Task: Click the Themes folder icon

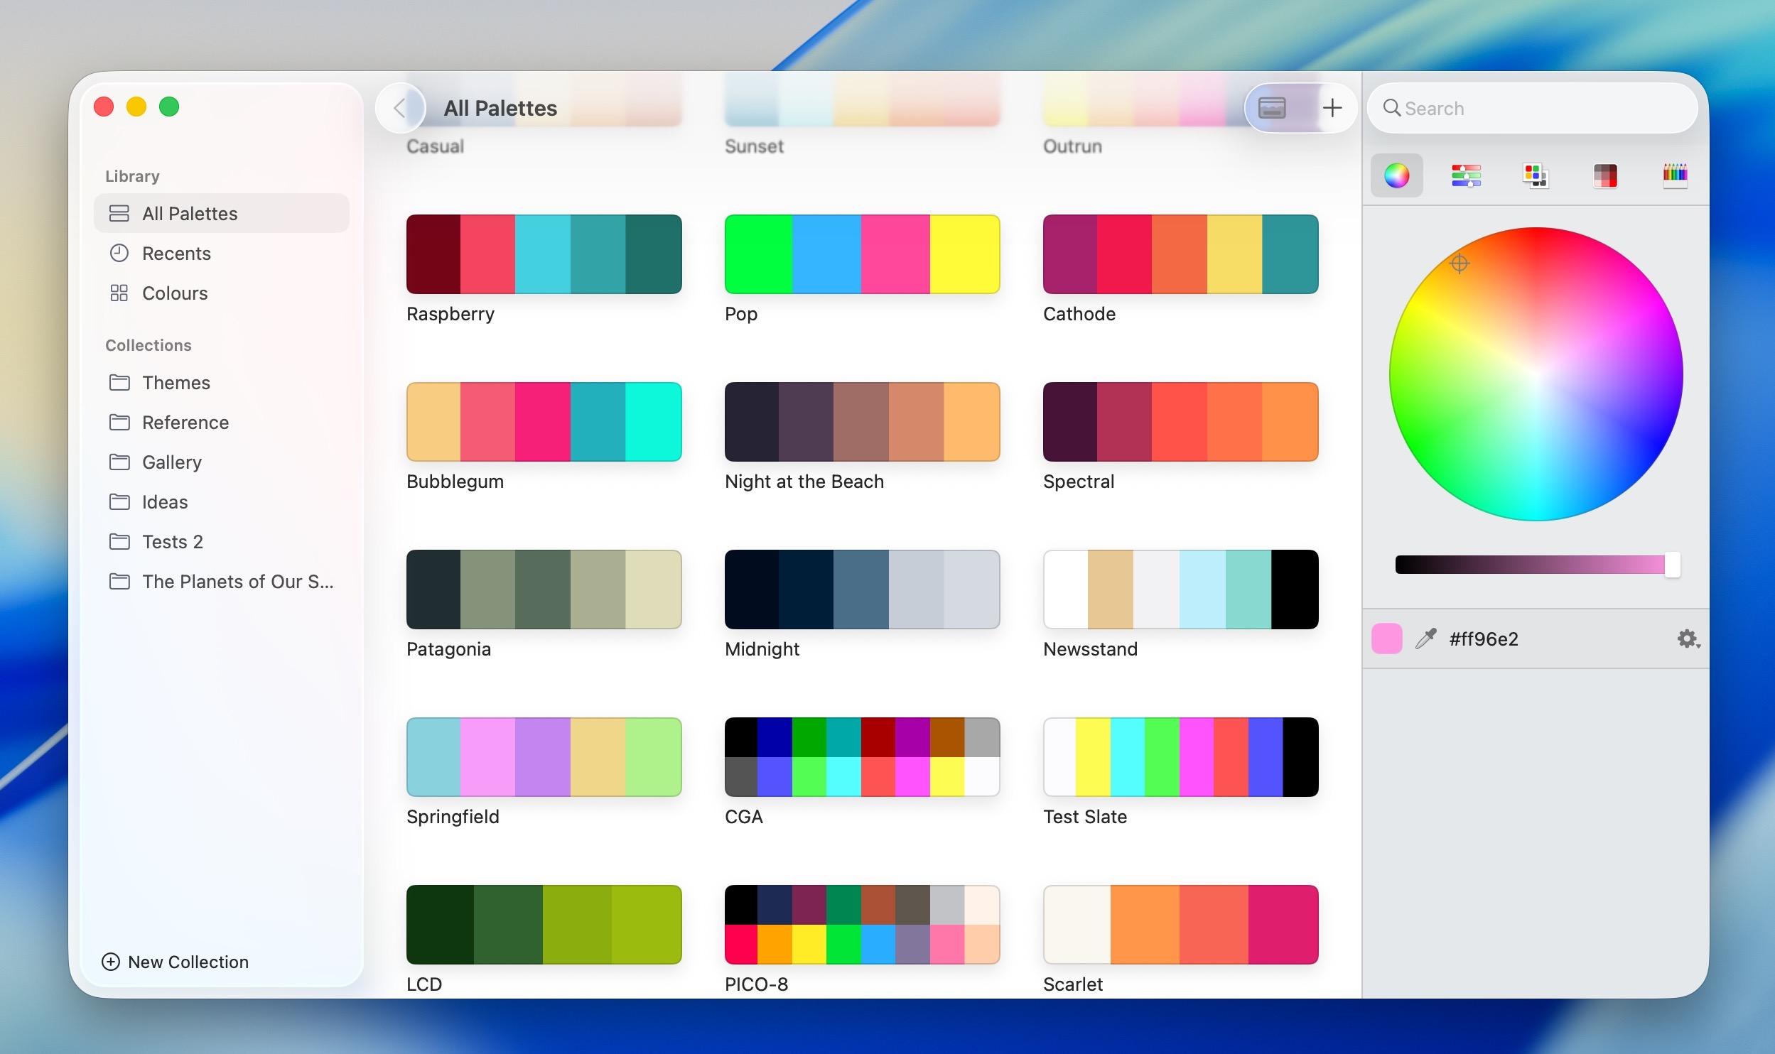Action: click(x=119, y=382)
